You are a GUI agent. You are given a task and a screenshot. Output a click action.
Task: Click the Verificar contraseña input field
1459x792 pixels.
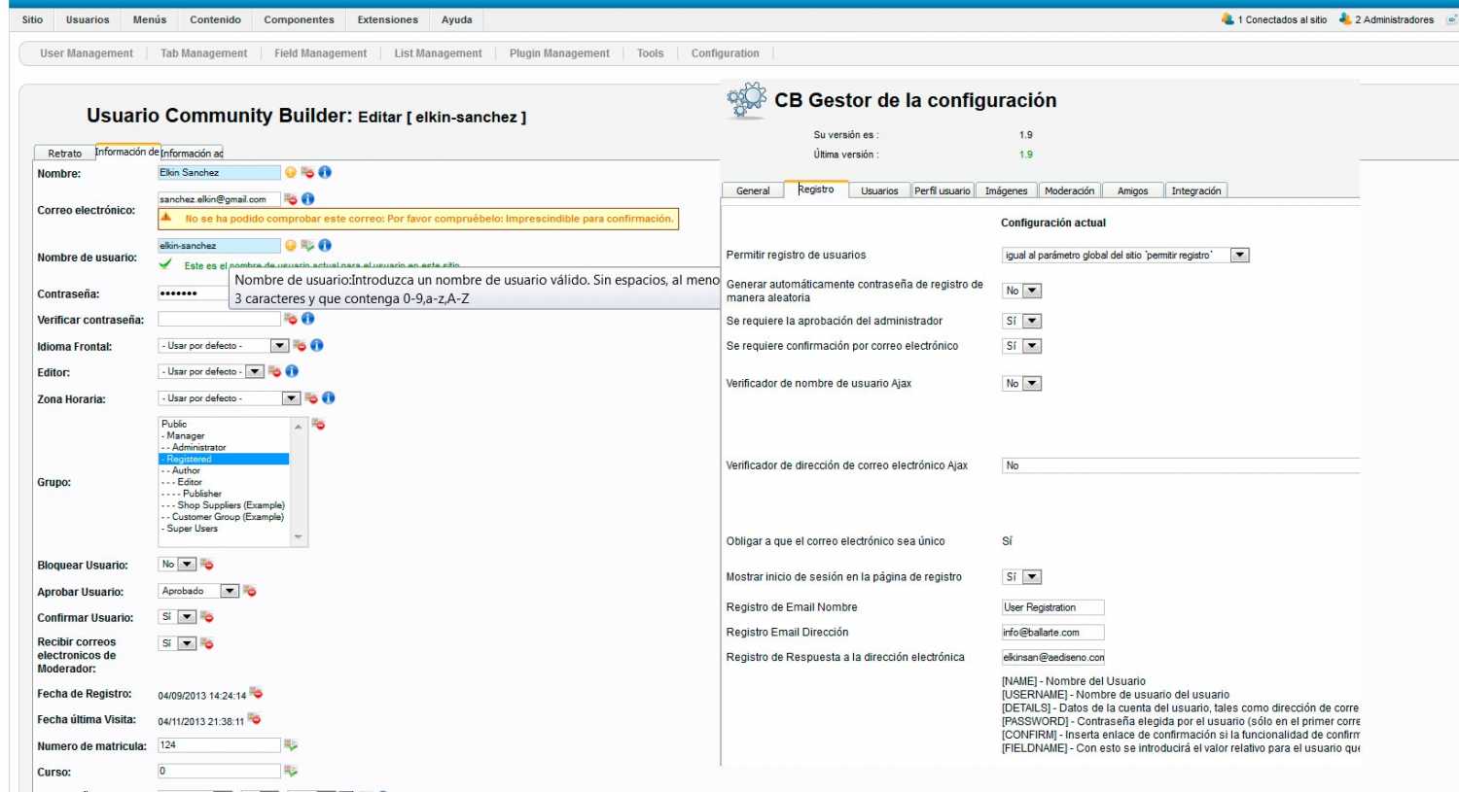click(219, 319)
